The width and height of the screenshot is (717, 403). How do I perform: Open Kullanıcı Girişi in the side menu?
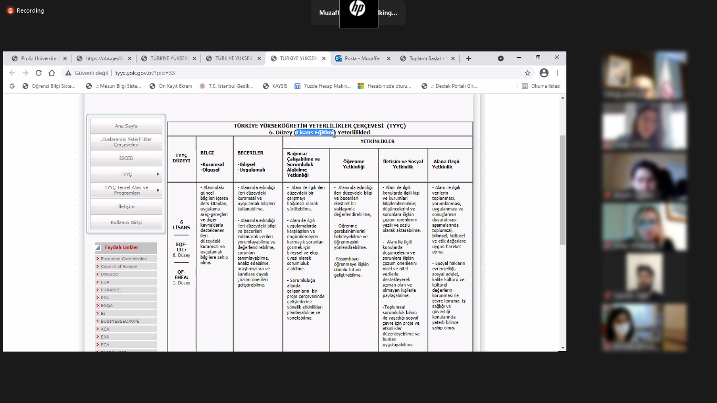(x=126, y=222)
